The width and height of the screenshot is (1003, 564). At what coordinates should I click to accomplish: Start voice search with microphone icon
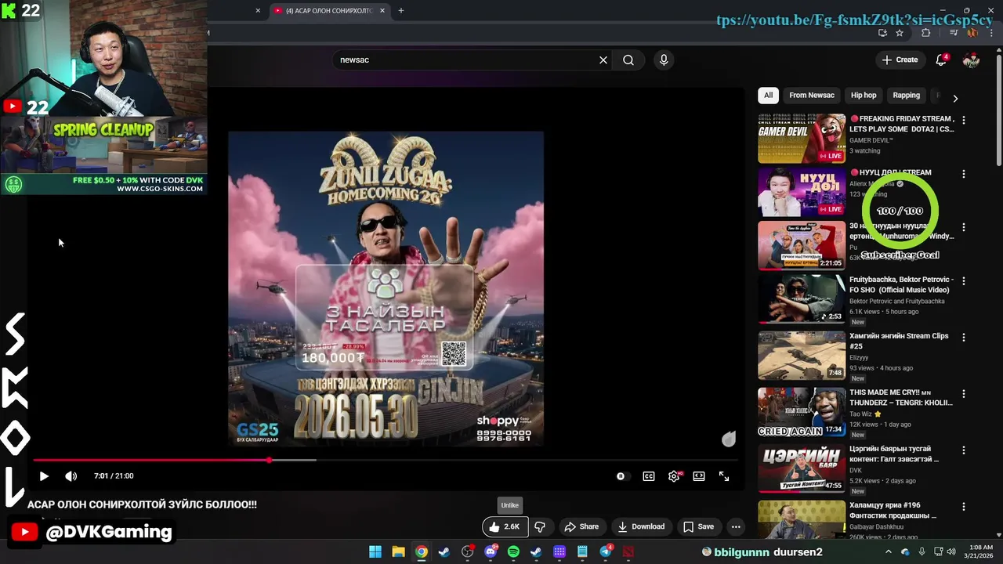(664, 60)
